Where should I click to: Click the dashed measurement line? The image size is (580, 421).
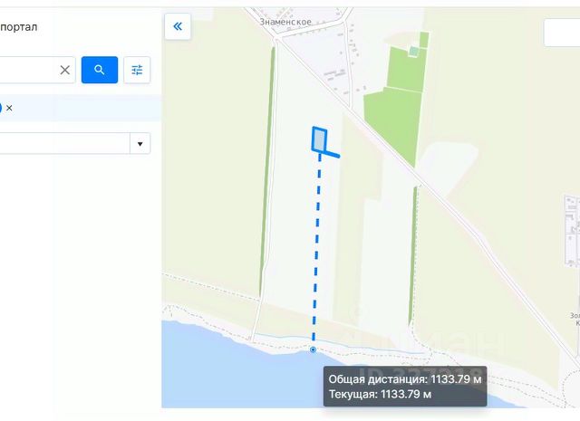click(316, 254)
